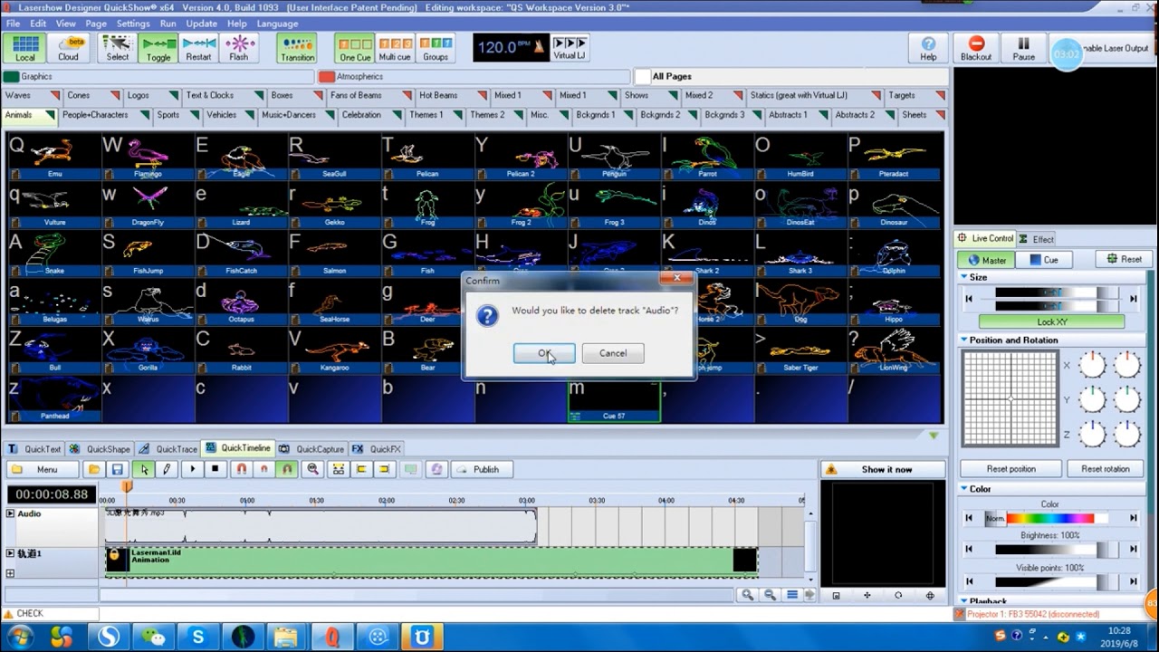Click the rotate icon under preview window
This screenshot has width=1159, height=652.
(898, 595)
